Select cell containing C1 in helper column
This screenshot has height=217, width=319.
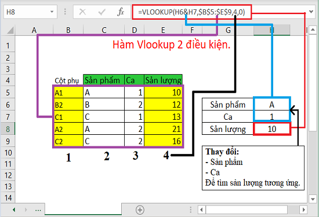pos(69,117)
